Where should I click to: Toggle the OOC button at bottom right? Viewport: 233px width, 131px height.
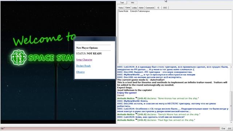pyautogui.click(x=230, y=128)
